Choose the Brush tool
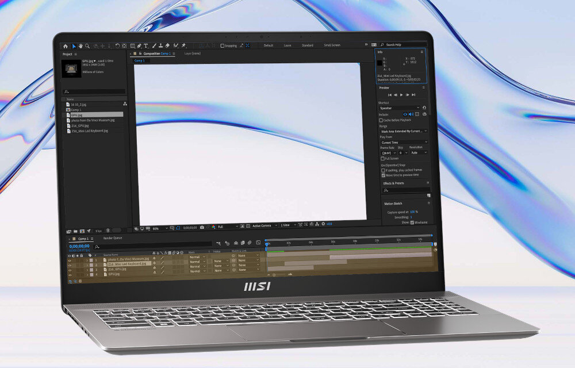The width and height of the screenshot is (575, 368). tap(153, 46)
